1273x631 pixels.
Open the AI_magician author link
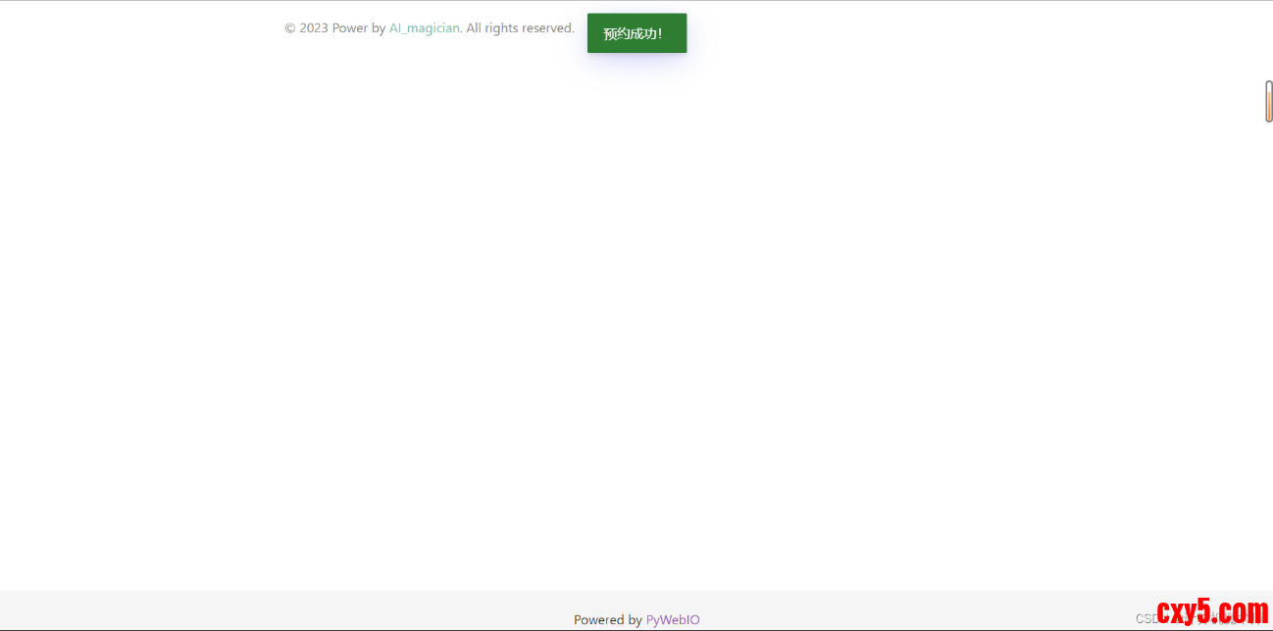click(x=424, y=28)
